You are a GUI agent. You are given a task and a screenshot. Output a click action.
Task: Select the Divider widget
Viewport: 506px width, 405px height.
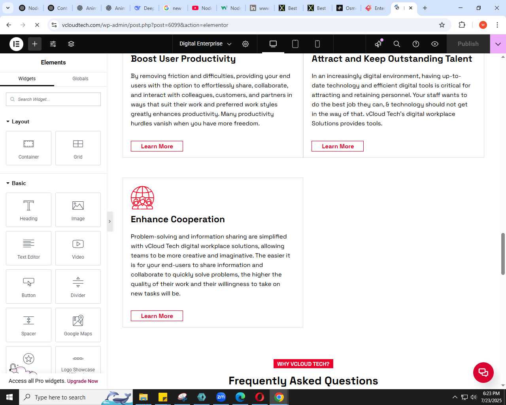pos(78,286)
